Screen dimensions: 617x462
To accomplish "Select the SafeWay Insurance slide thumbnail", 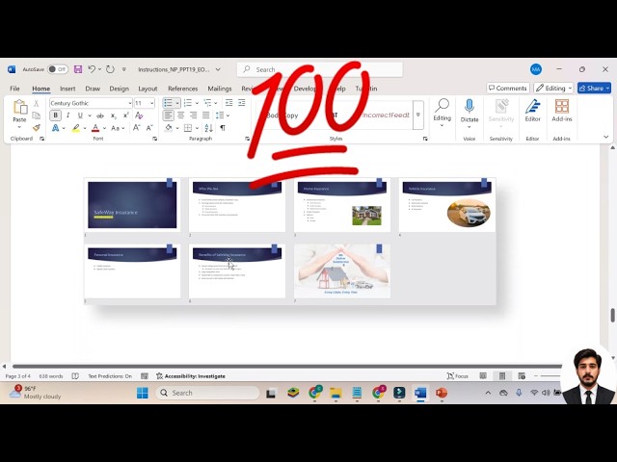I will pyautogui.click(x=132, y=205).
